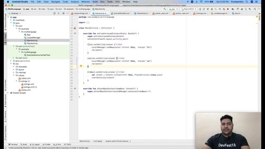This screenshot has width=265, height=149.
Task: Open the Analyze menu
Action: pos(75,2)
